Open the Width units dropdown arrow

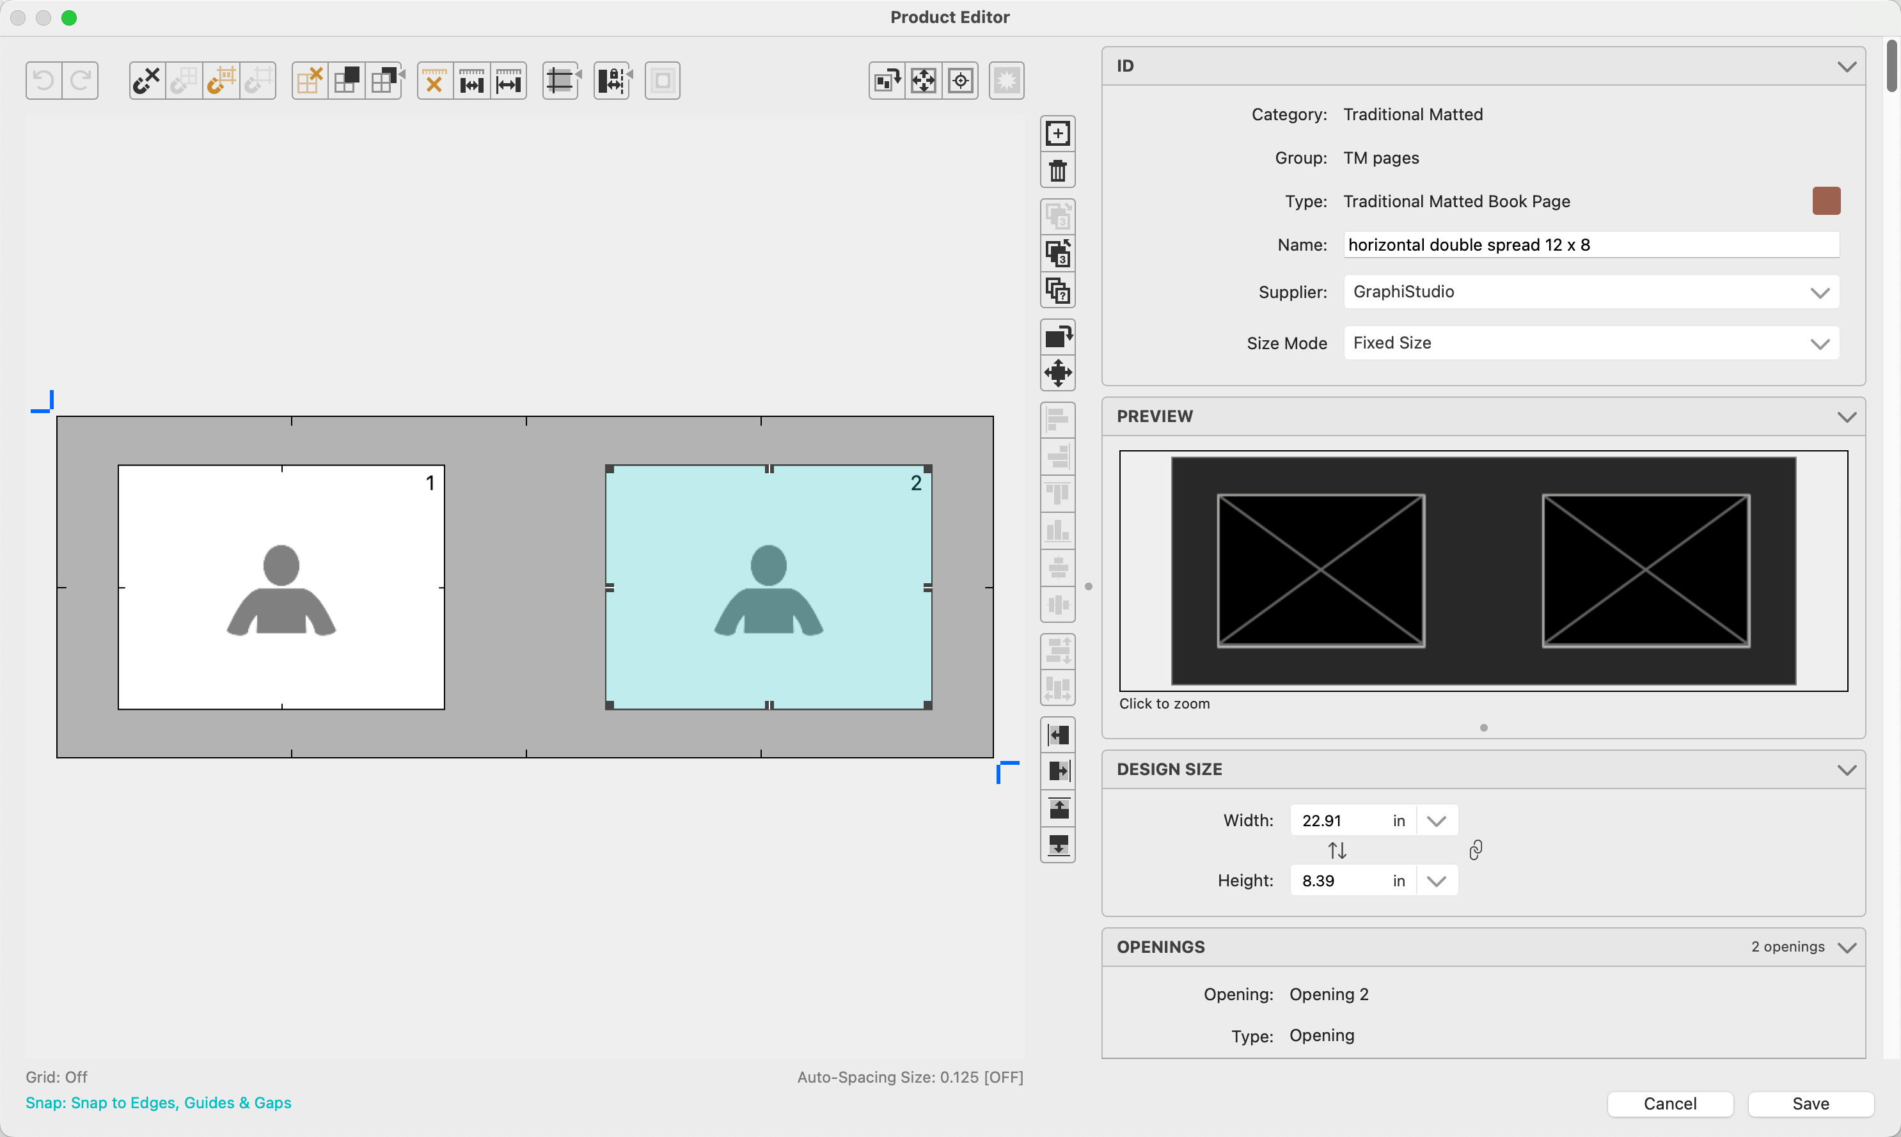[x=1436, y=820]
